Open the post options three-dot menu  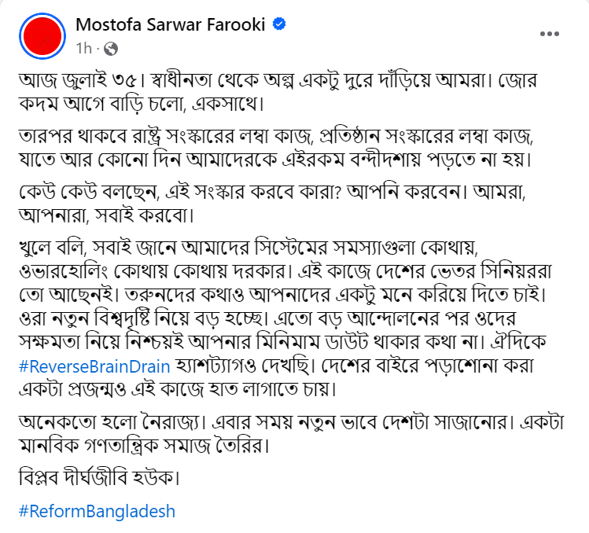[x=550, y=34]
